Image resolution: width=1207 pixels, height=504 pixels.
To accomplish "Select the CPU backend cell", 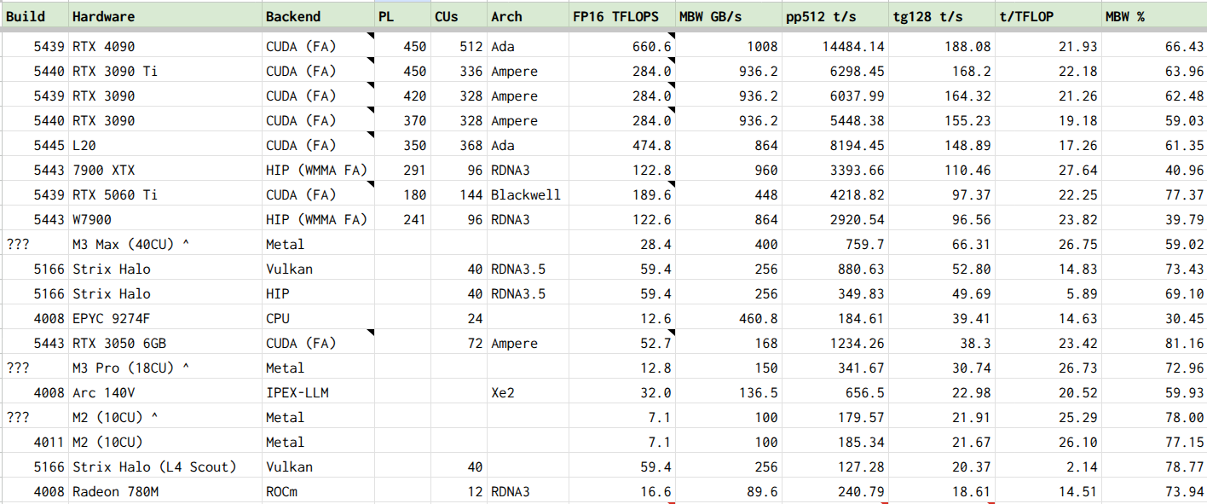I will (x=318, y=319).
